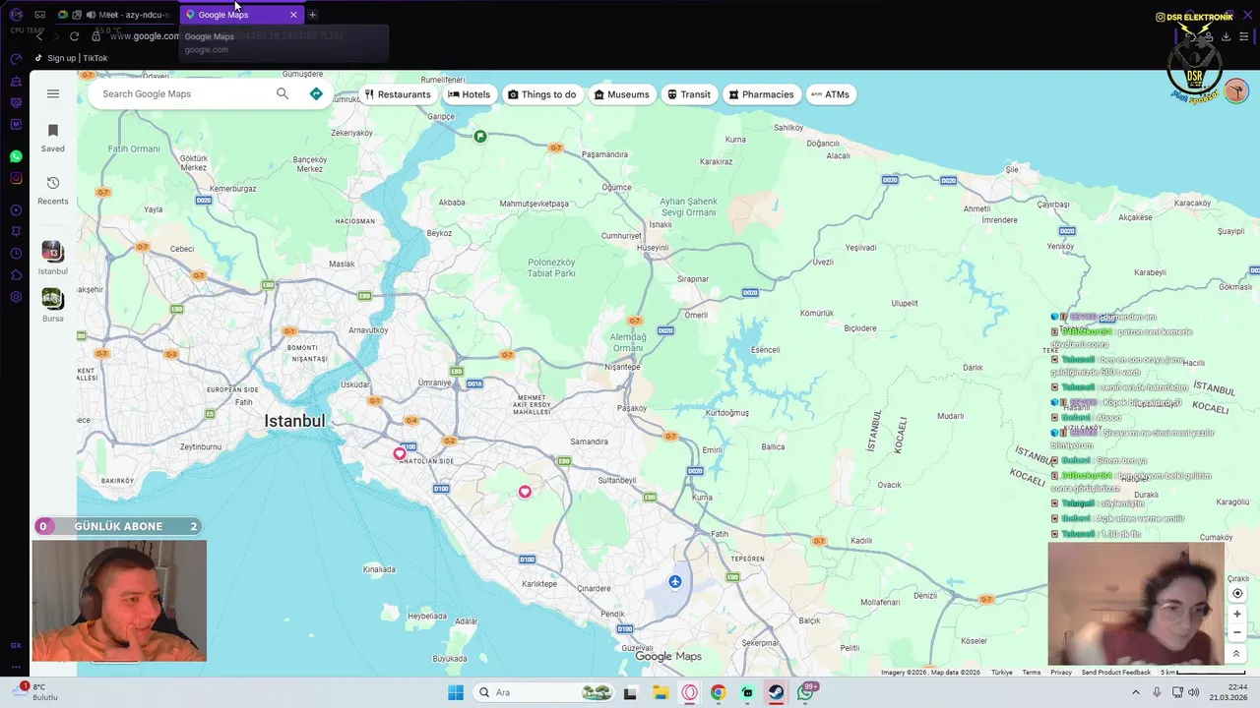
Task: Show hidden system tray icons
Action: point(1135,692)
